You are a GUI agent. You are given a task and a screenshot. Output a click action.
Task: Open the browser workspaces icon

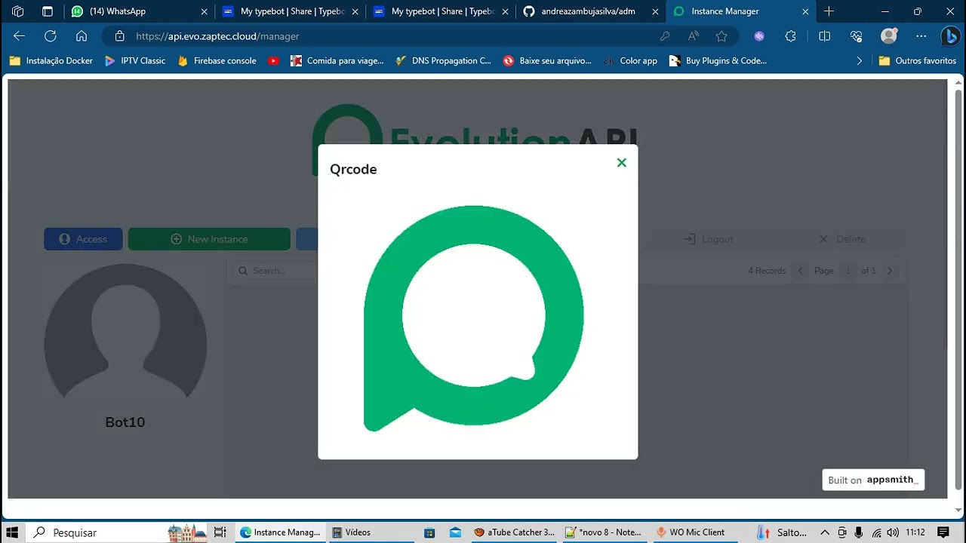[x=18, y=11]
